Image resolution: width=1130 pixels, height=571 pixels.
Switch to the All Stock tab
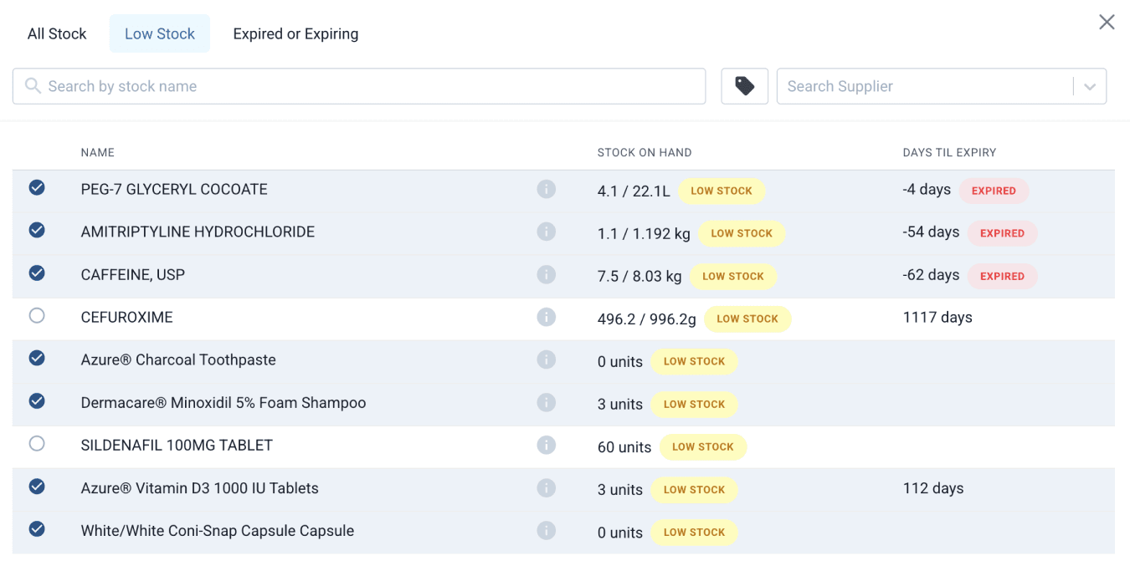pyautogui.click(x=57, y=34)
